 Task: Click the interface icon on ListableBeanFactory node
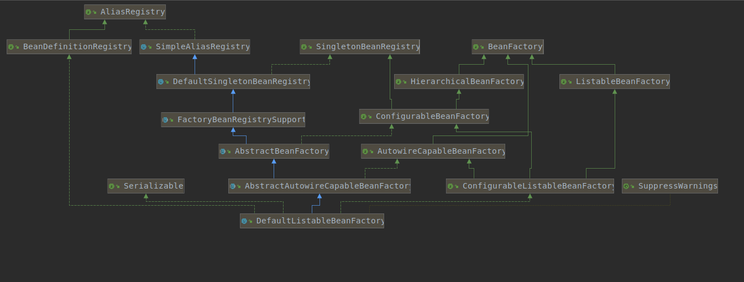564,82
